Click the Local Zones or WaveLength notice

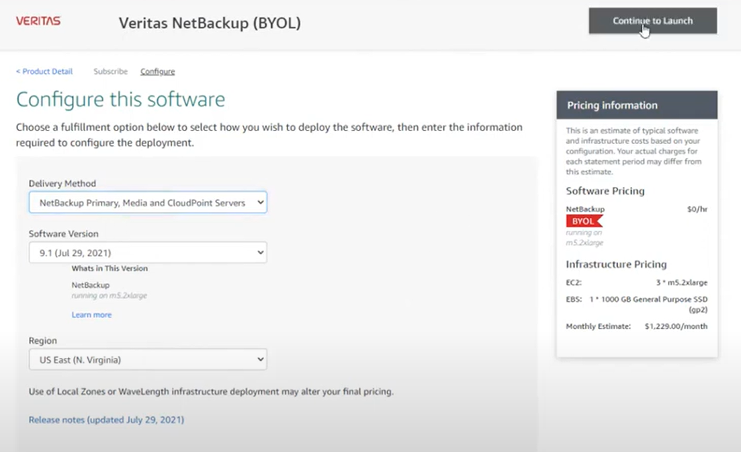point(211,391)
